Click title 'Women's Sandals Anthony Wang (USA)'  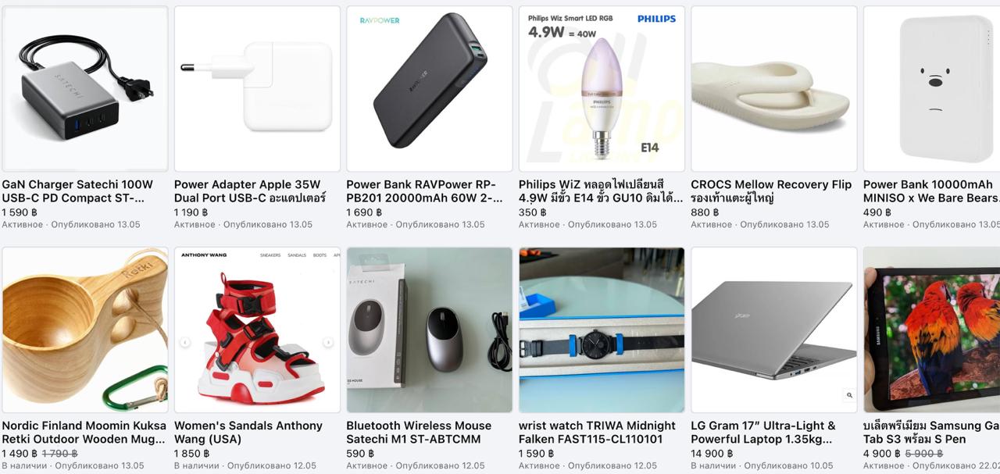point(248,433)
